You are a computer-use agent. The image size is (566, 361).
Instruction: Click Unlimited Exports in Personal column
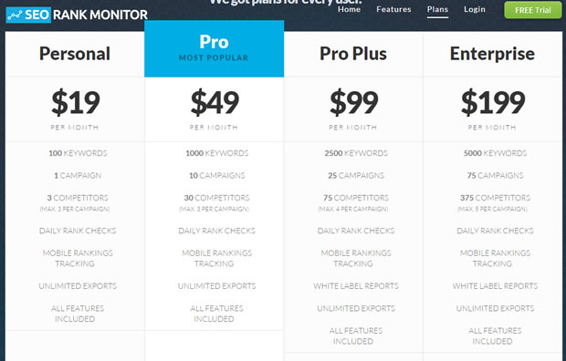coord(78,286)
